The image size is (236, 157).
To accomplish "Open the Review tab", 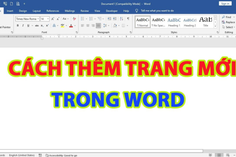I will pos(85,11).
